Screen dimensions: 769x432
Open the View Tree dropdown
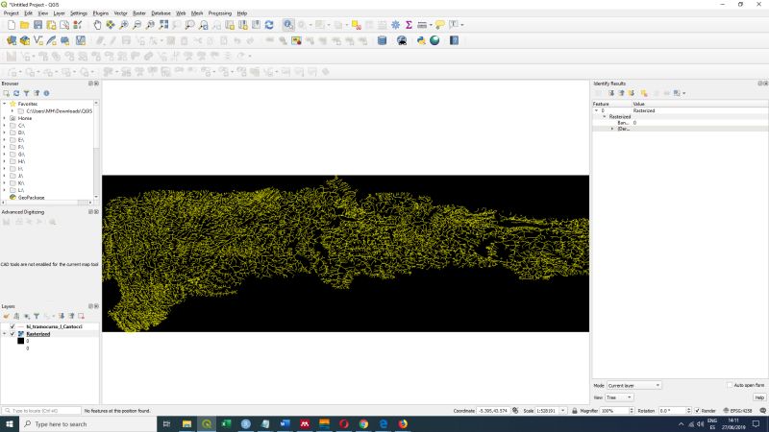pos(619,397)
